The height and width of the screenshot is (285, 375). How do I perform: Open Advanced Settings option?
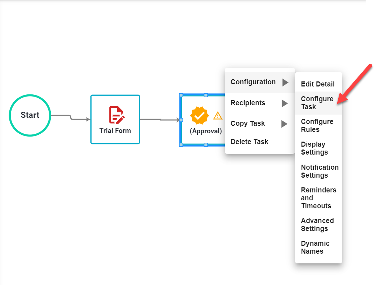coord(317,224)
